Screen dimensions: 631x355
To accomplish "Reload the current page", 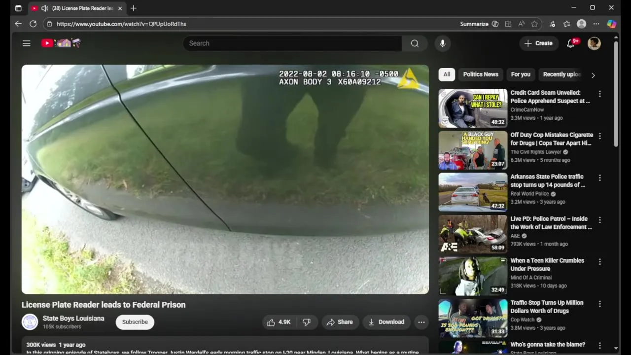I will click(x=33, y=24).
